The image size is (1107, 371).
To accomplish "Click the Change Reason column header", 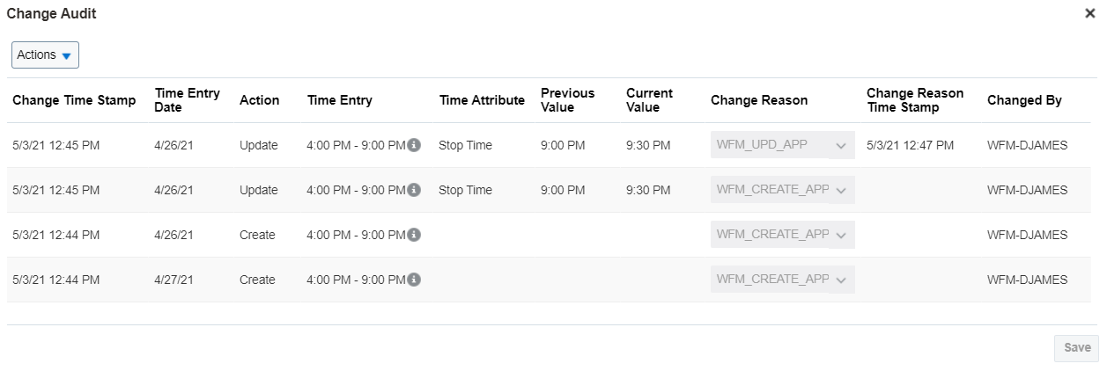I will (758, 100).
